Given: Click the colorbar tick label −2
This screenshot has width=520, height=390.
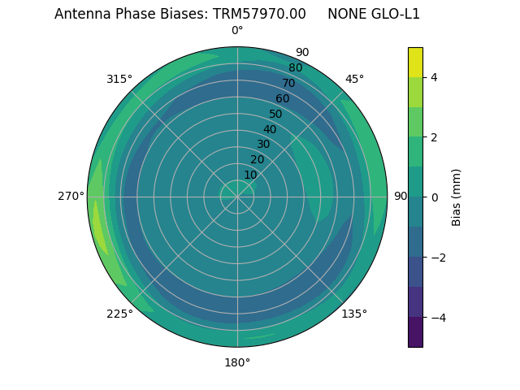Looking at the screenshot, I should (438, 258).
